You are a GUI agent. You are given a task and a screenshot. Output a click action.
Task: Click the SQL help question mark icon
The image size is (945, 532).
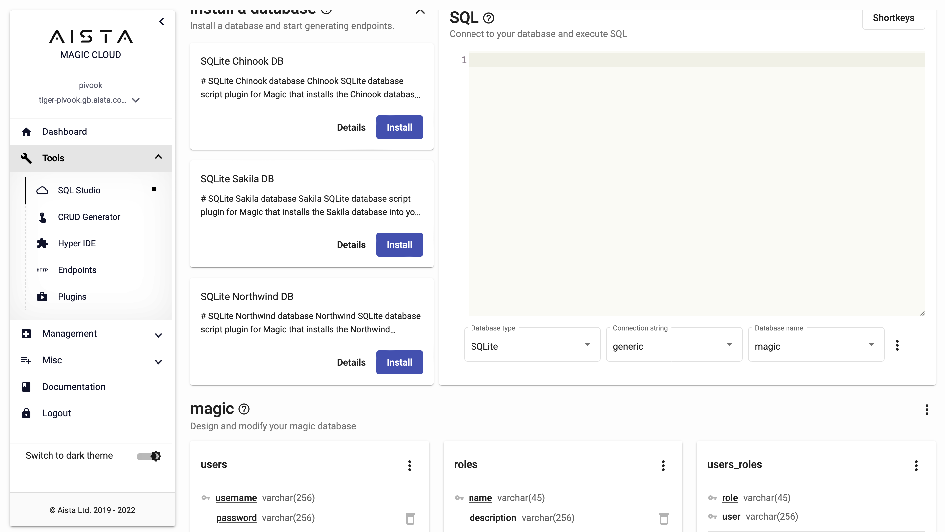(489, 18)
